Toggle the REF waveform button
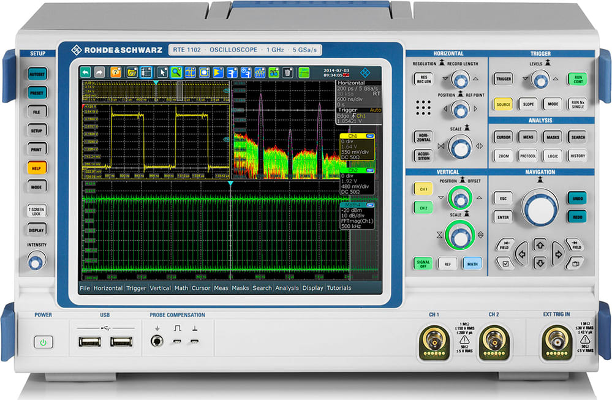612x400 pixels. [447, 264]
